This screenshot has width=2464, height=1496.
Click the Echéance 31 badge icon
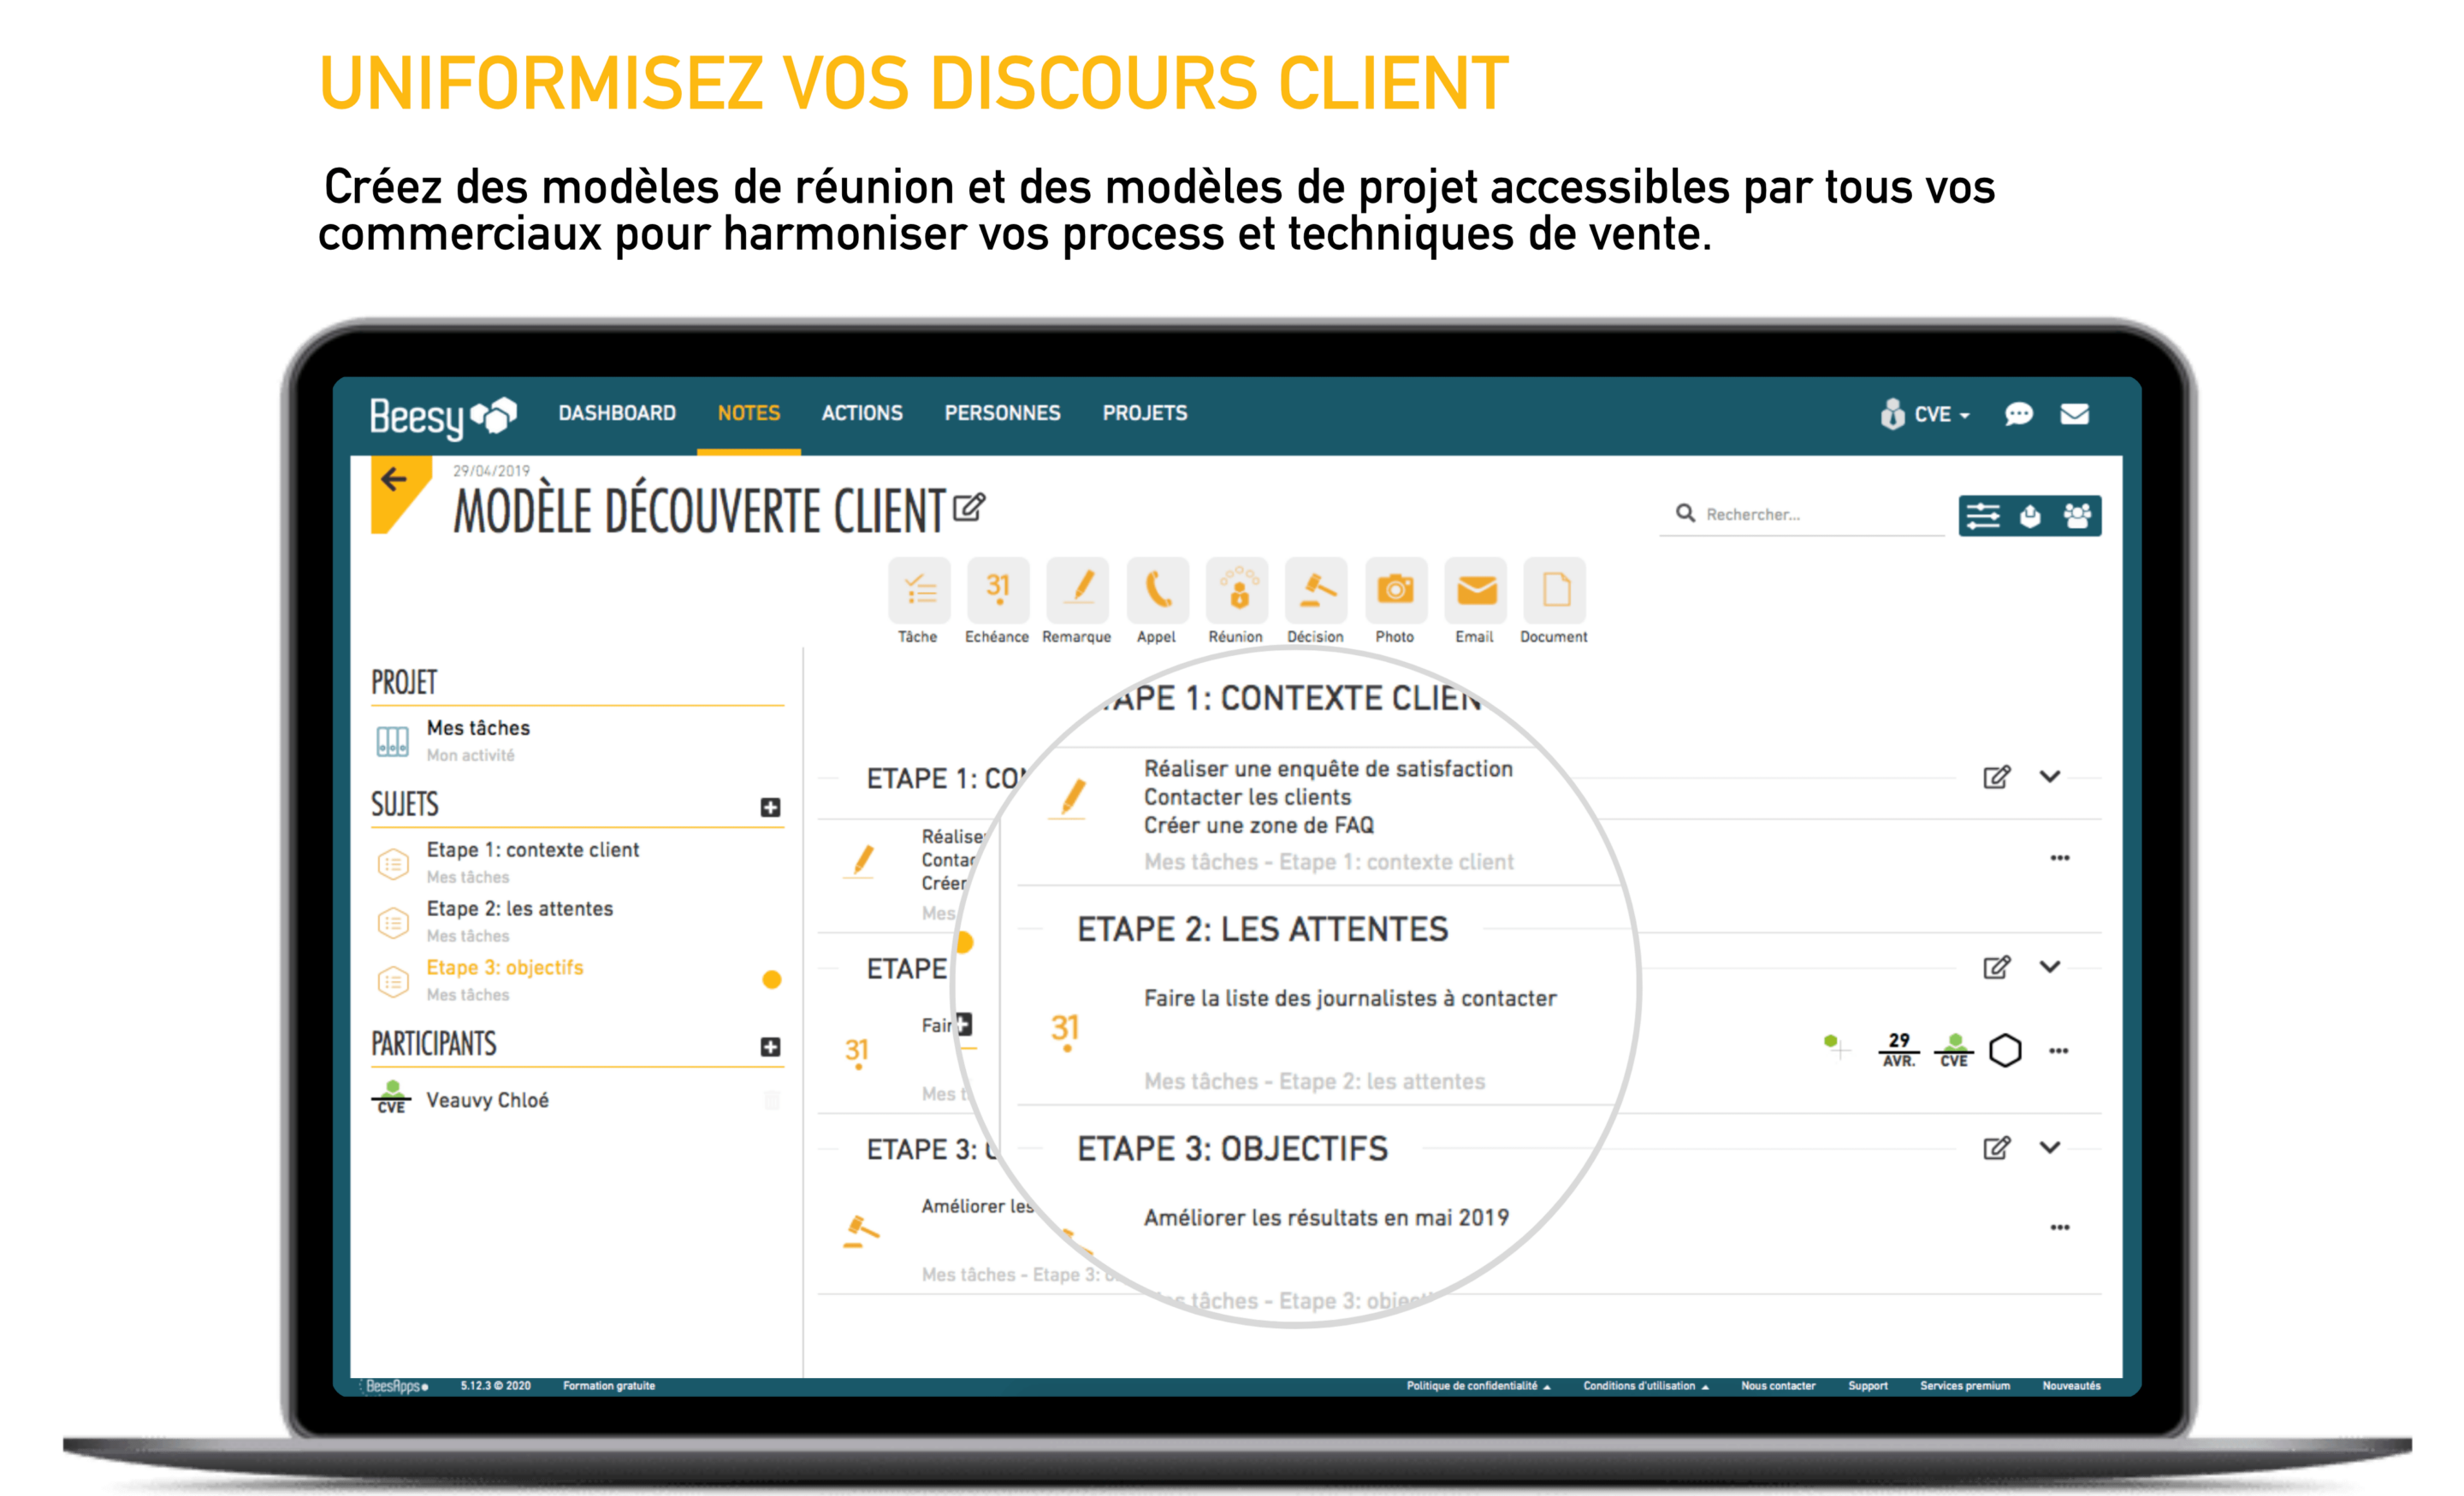point(994,589)
